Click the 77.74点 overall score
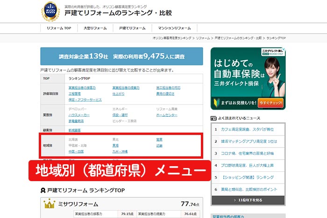327x218 pixels. coord(190,204)
